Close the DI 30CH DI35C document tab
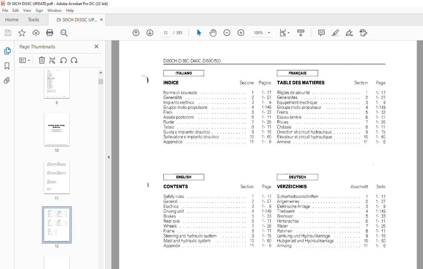This screenshot has width=423, height=269. tap(101, 20)
